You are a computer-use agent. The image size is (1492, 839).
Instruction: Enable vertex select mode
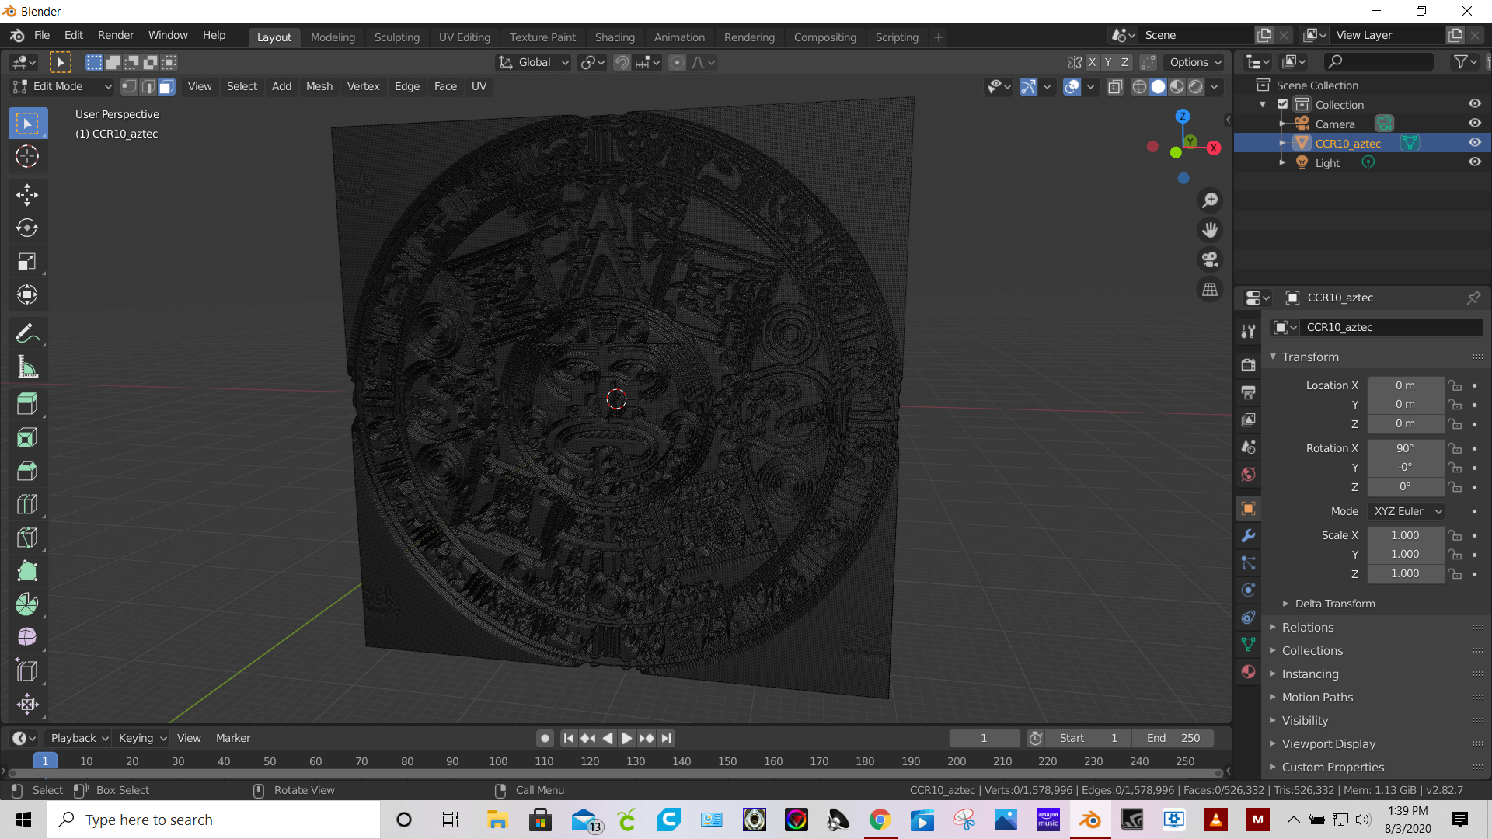[130, 86]
